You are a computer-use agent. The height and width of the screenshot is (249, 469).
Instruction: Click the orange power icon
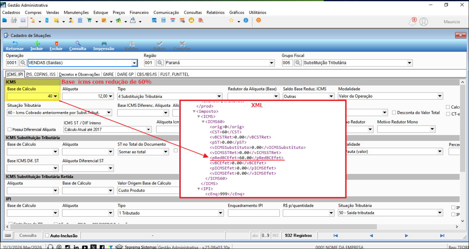[x=258, y=20]
